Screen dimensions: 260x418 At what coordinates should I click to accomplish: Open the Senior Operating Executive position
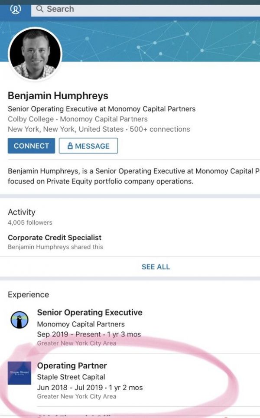[x=90, y=312]
